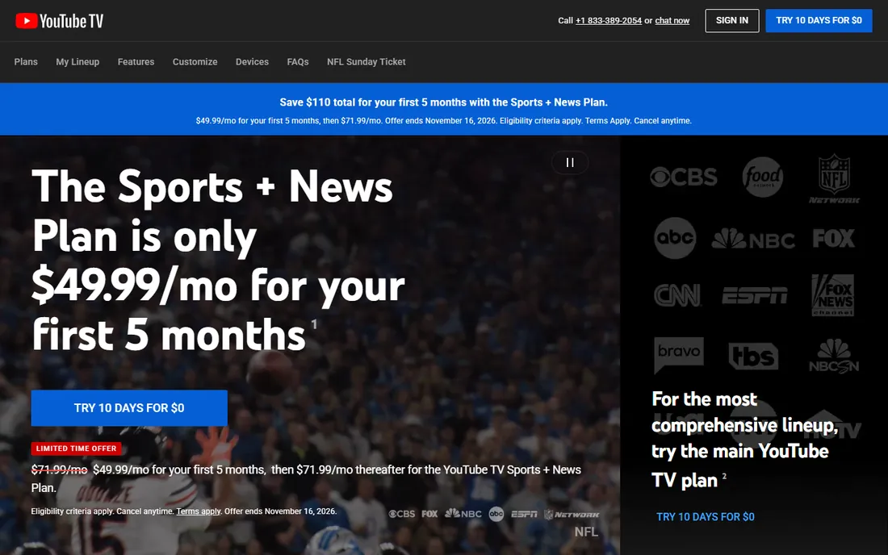The width and height of the screenshot is (888, 555).
Task: Click the footnote 1 superscript after months
Action: pos(314,323)
